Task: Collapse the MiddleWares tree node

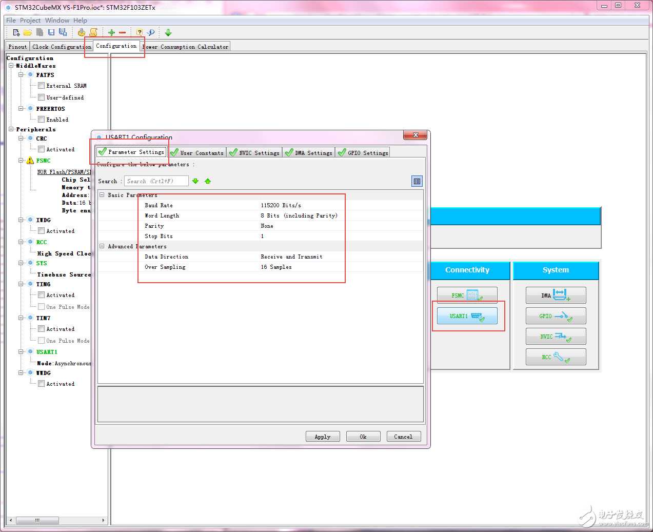Action: 11,66
